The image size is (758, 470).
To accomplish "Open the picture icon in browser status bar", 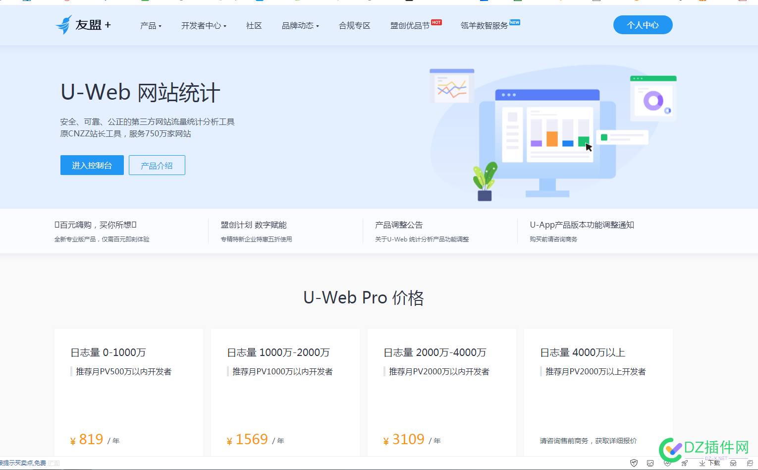I will (x=650, y=463).
